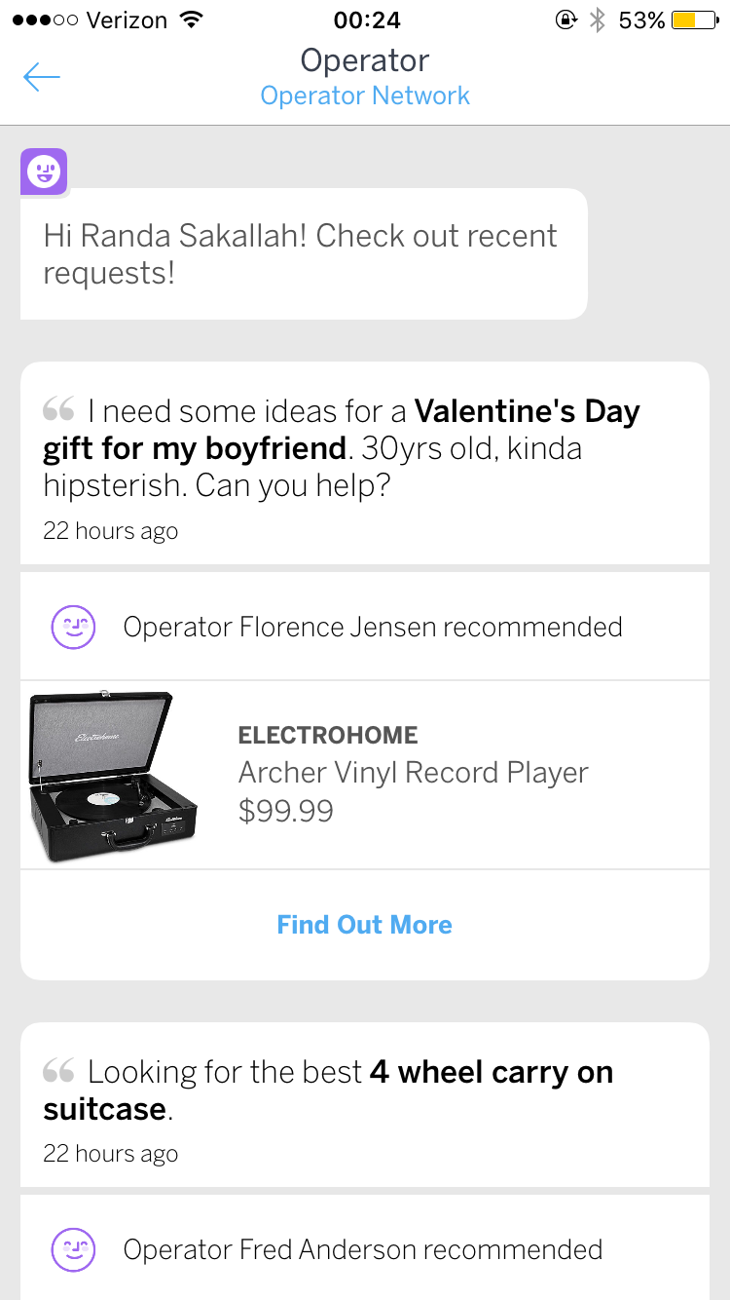Tap the blue back arrow
The height and width of the screenshot is (1300, 730).
point(42,77)
